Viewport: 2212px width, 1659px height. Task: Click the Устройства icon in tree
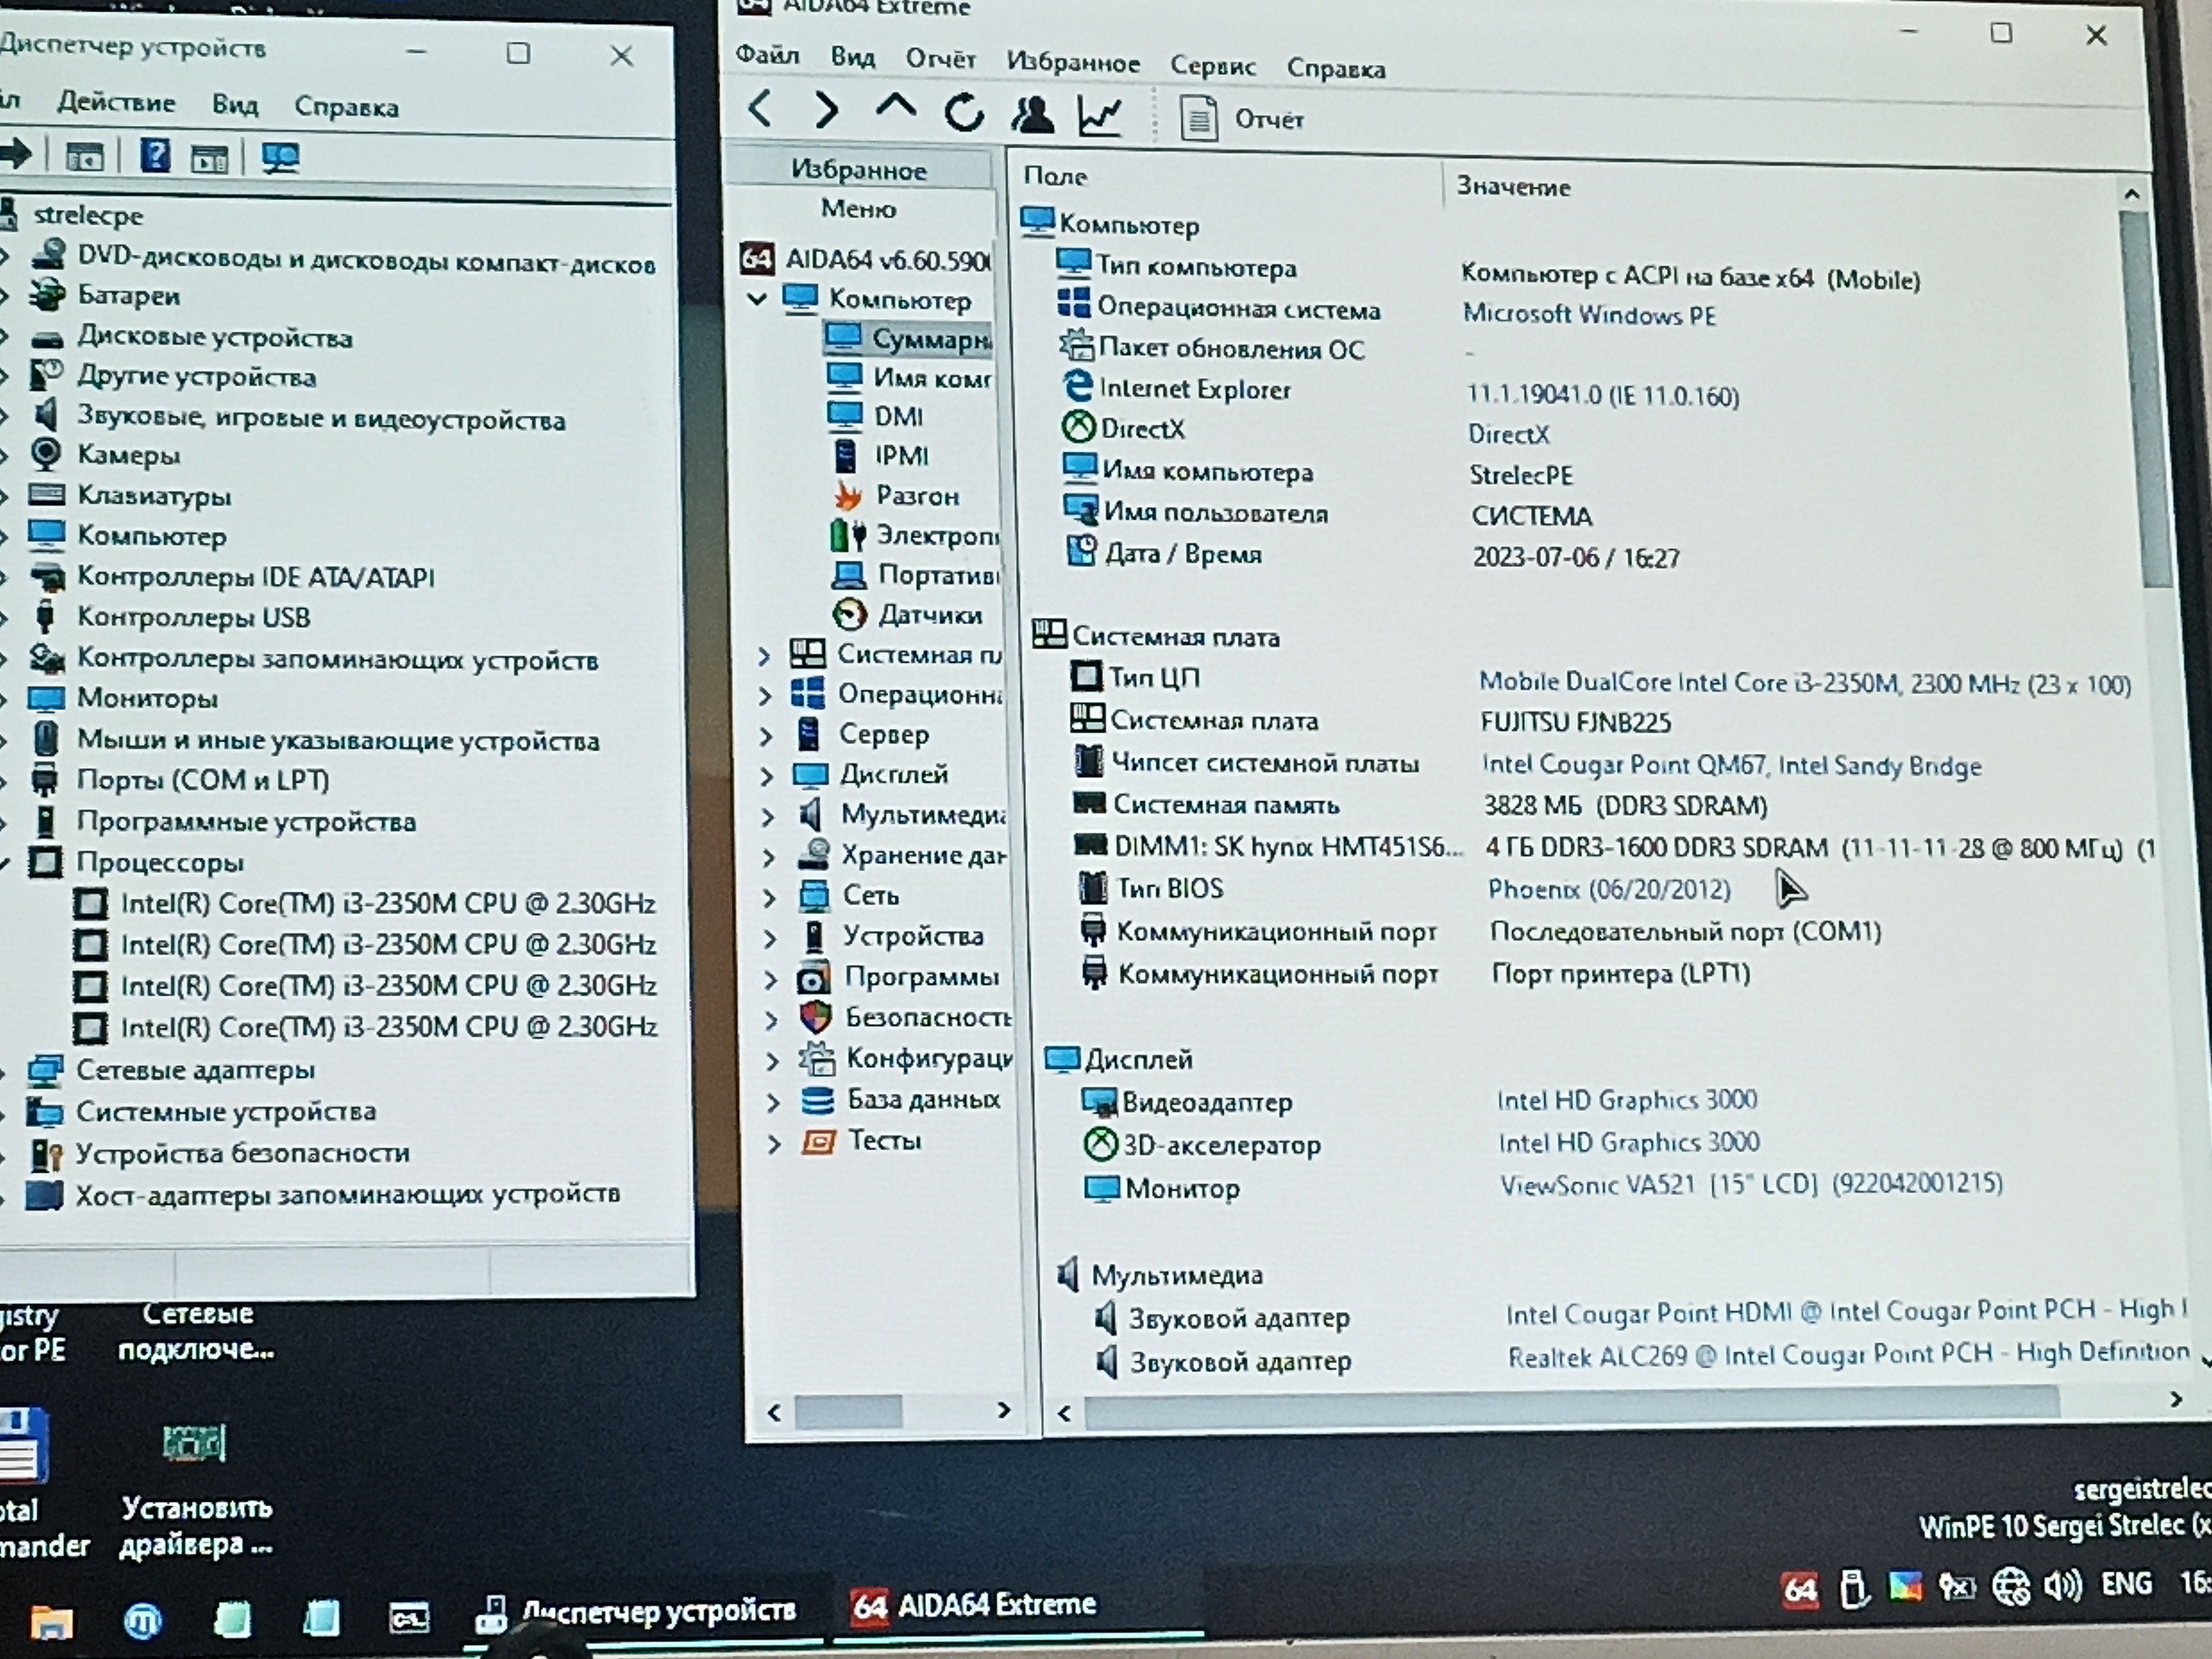(x=814, y=936)
